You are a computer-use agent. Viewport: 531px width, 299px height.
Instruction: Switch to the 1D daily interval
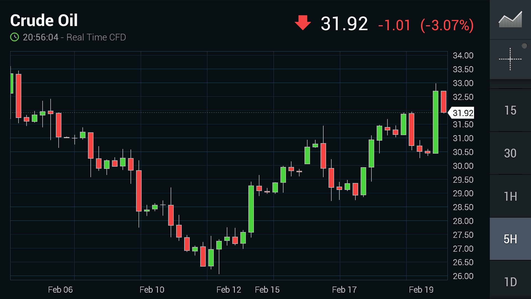[510, 282]
